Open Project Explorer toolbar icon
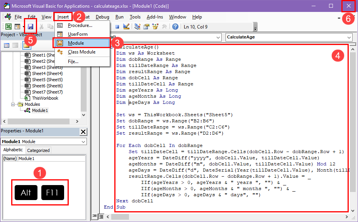The width and height of the screenshot is (358, 222). click(x=137, y=27)
